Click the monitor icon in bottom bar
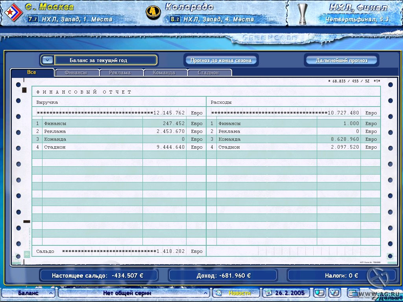 (x=320, y=293)
